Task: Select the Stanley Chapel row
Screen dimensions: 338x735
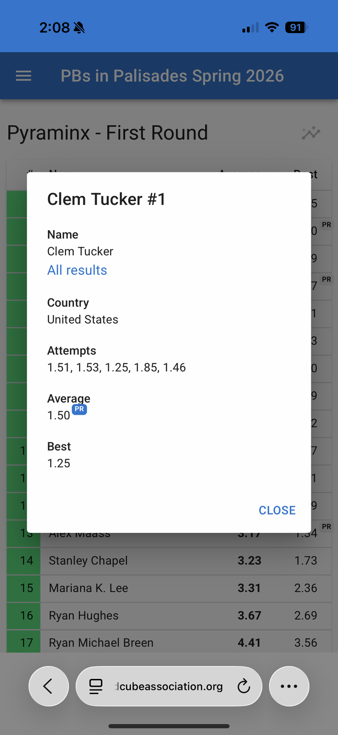Action: click(169, 561)
